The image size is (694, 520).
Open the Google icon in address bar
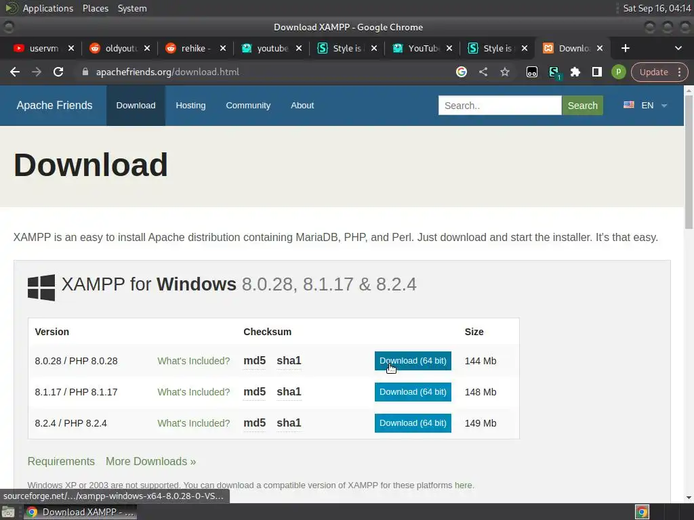(x=462, y=72)
